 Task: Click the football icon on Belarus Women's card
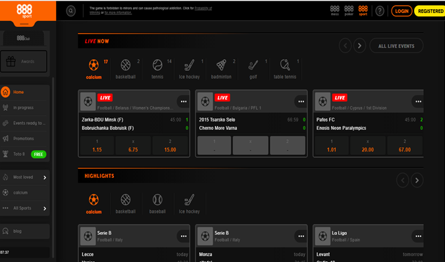click(88, 101)
